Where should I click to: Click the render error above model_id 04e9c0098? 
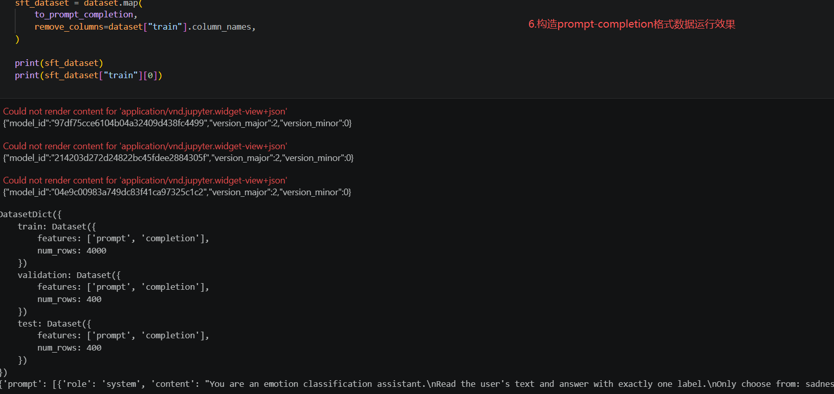[145, 180]
